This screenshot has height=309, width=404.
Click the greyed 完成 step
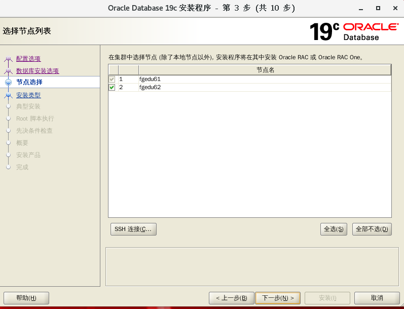point(22,167)
